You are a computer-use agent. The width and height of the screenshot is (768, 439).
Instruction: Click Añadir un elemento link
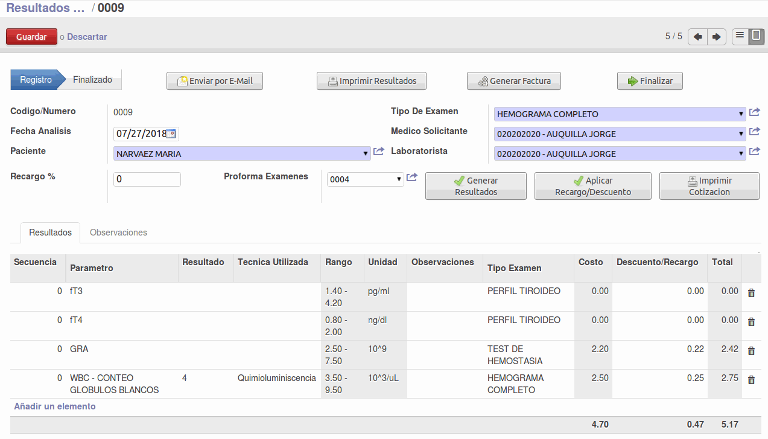point(55,406)
